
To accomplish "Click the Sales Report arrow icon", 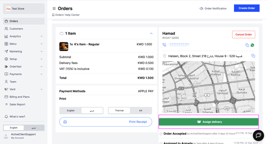I will point(6,104).
